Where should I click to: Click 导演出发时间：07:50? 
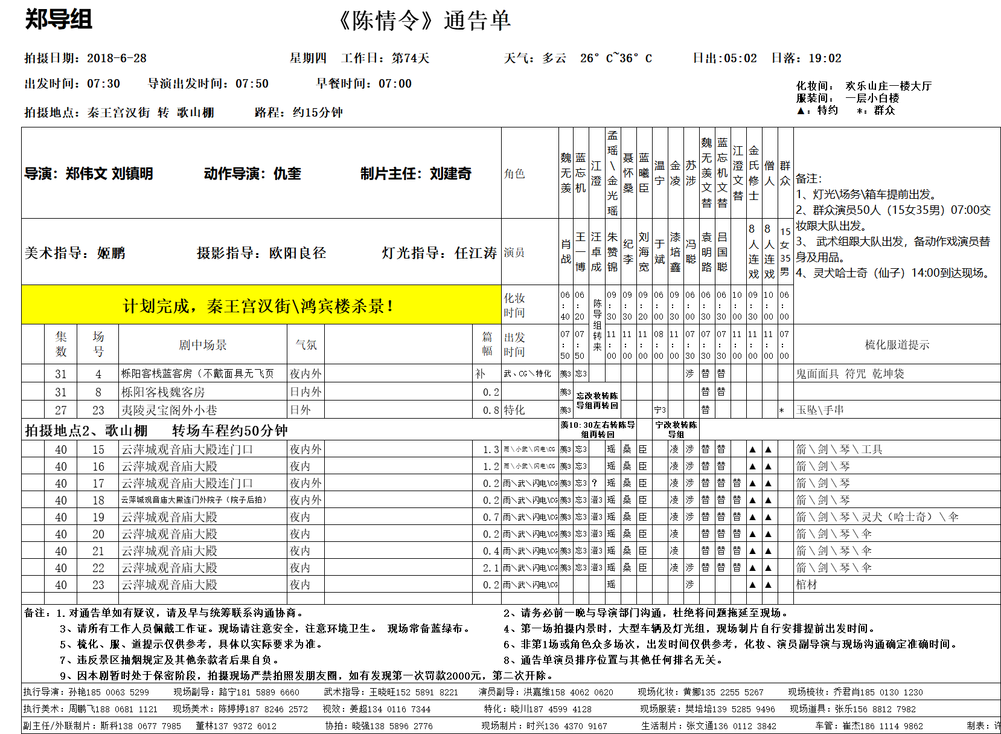tap(208, 83)
